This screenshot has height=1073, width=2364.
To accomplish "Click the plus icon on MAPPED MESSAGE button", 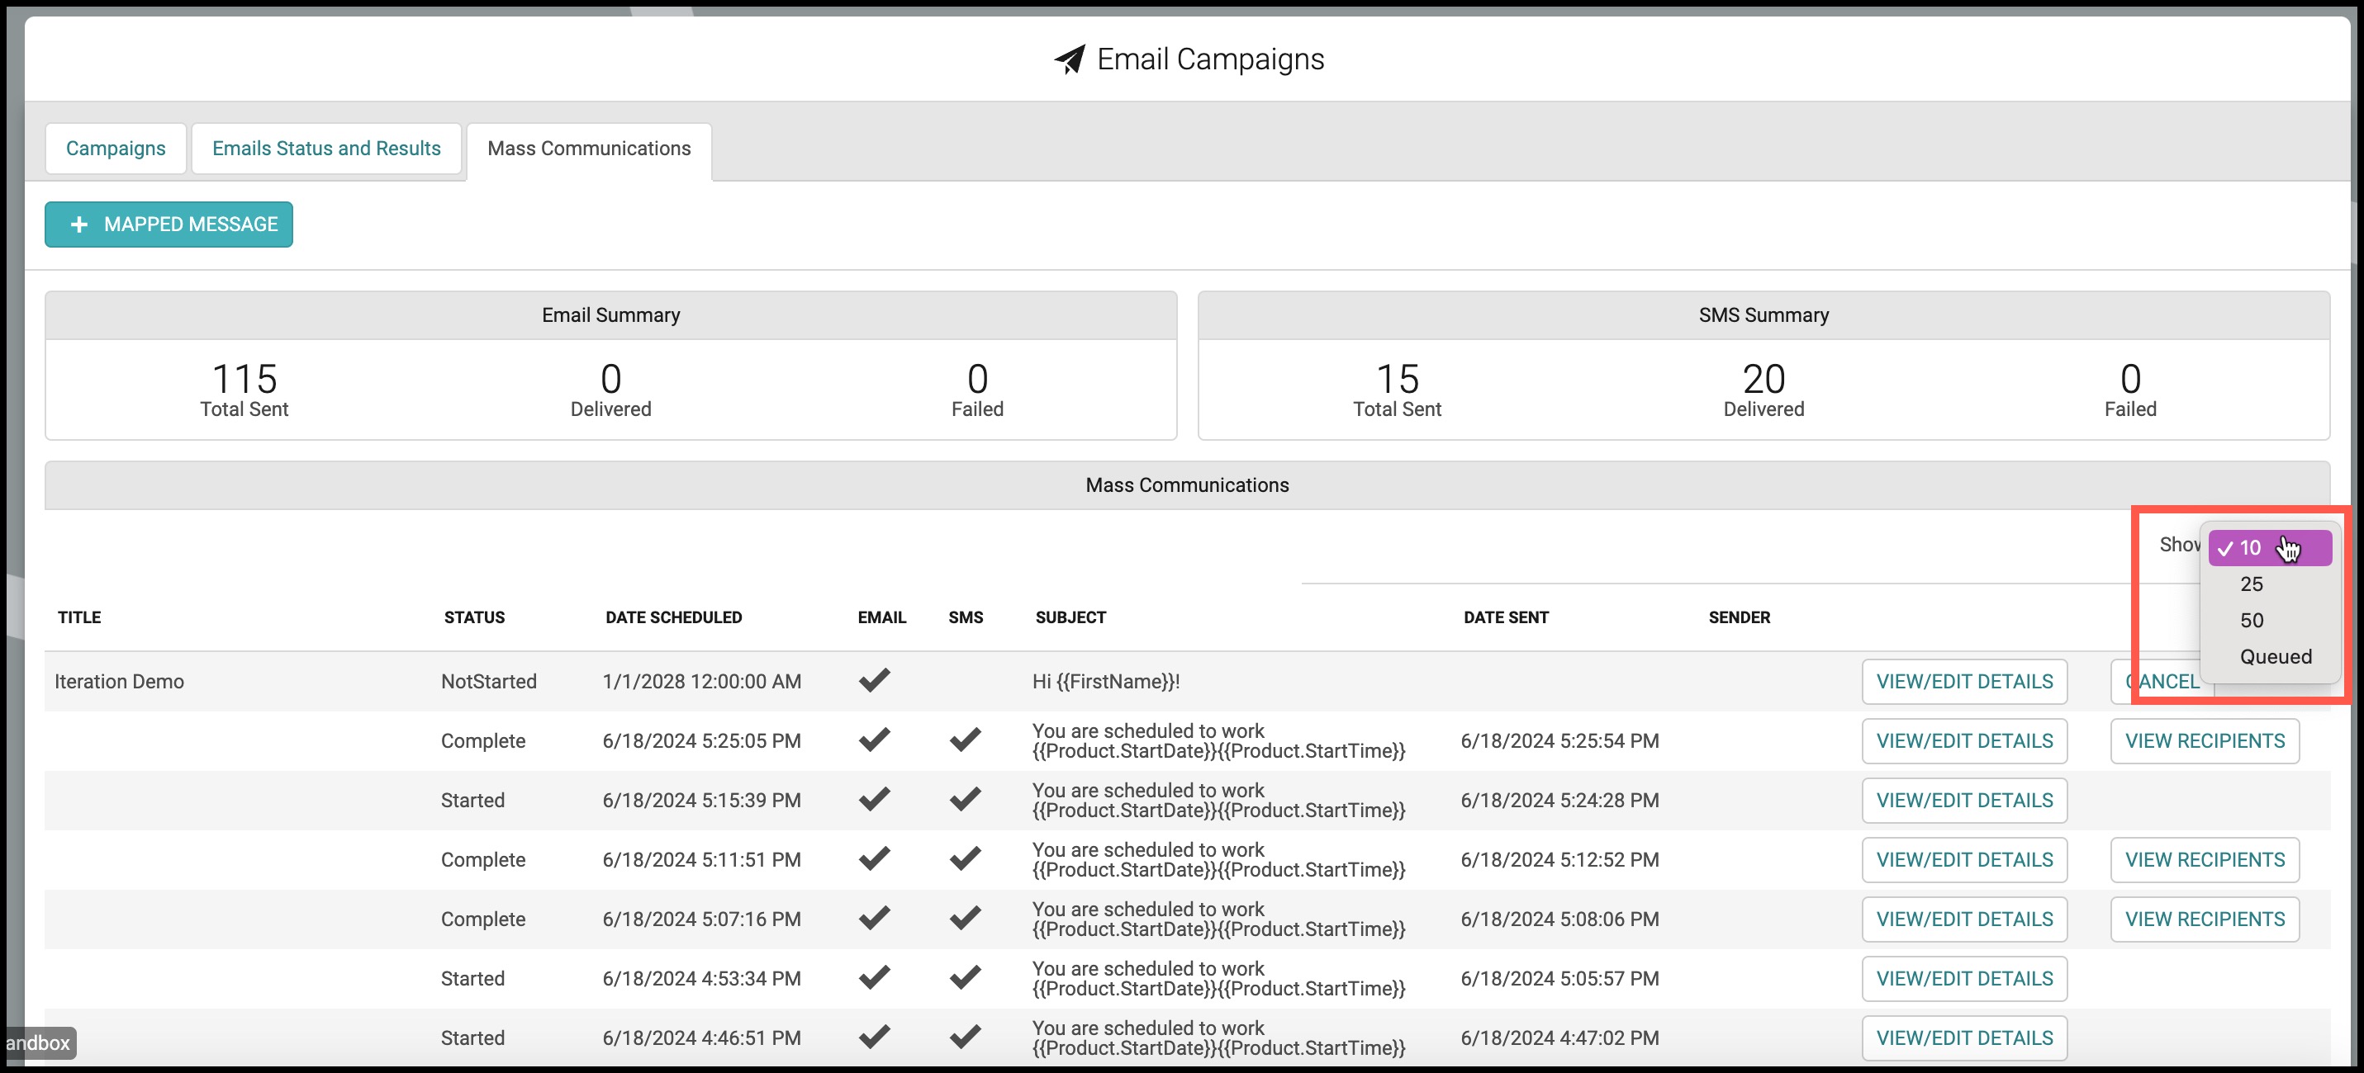I will coord(80,225).
